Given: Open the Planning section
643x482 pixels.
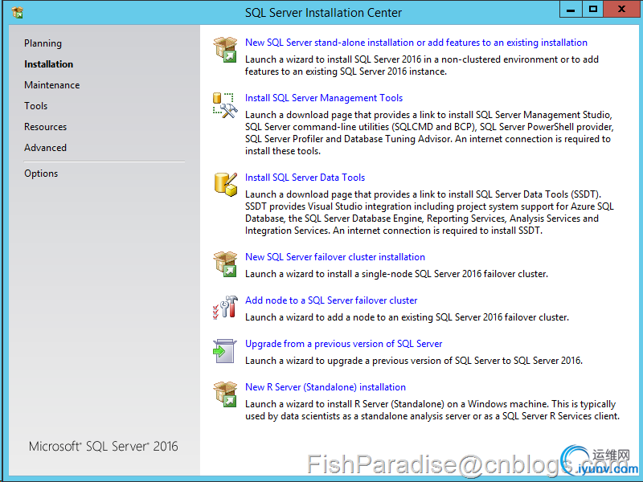Looking at the screenshot, I should click(43, 43).
